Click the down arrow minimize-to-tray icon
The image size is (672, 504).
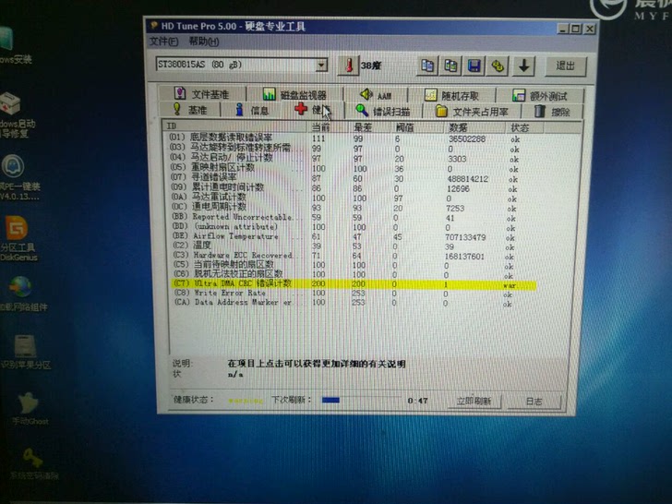click(523, 66)
